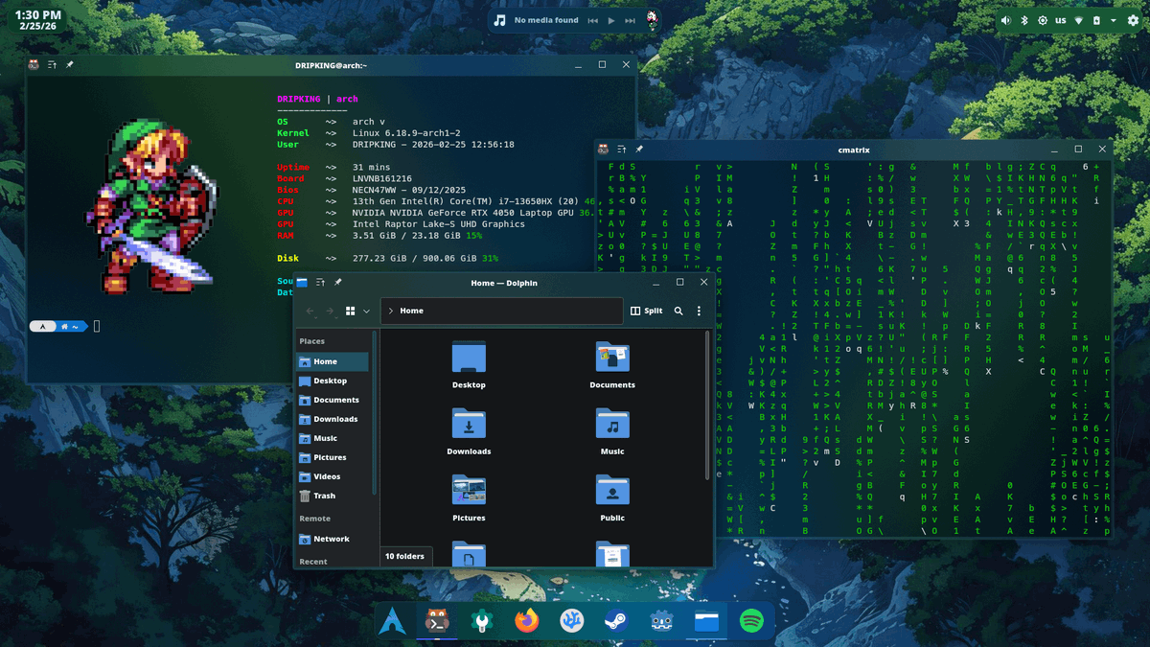1150x647 pixels.
Task: Click the brightness/target icon next to Bluetooth
Action: click(x=1043, y=20)
